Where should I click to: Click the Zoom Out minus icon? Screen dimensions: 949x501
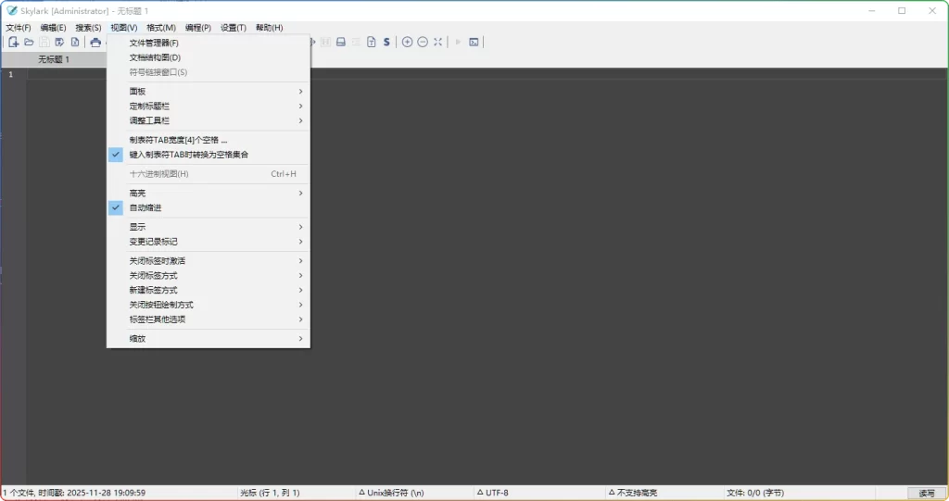tap(423, 43)
